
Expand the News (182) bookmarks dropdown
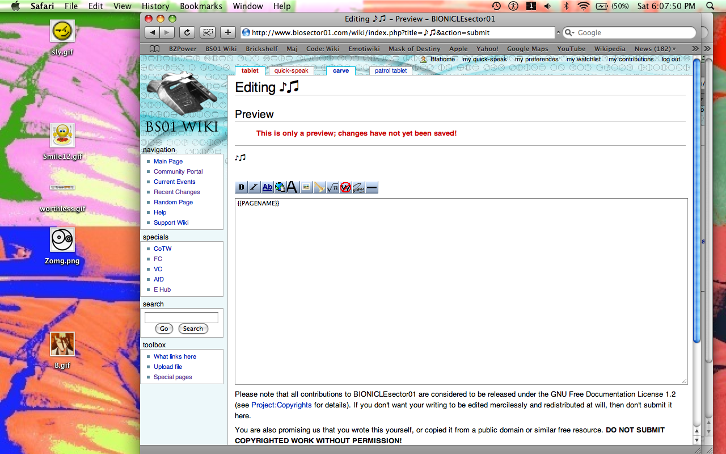(x=655, y=49)
